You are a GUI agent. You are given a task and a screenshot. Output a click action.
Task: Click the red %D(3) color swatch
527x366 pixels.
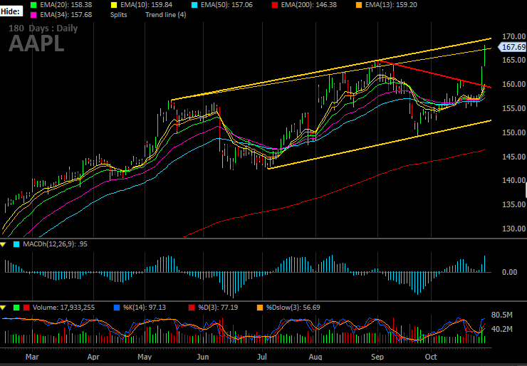point(192,308)
